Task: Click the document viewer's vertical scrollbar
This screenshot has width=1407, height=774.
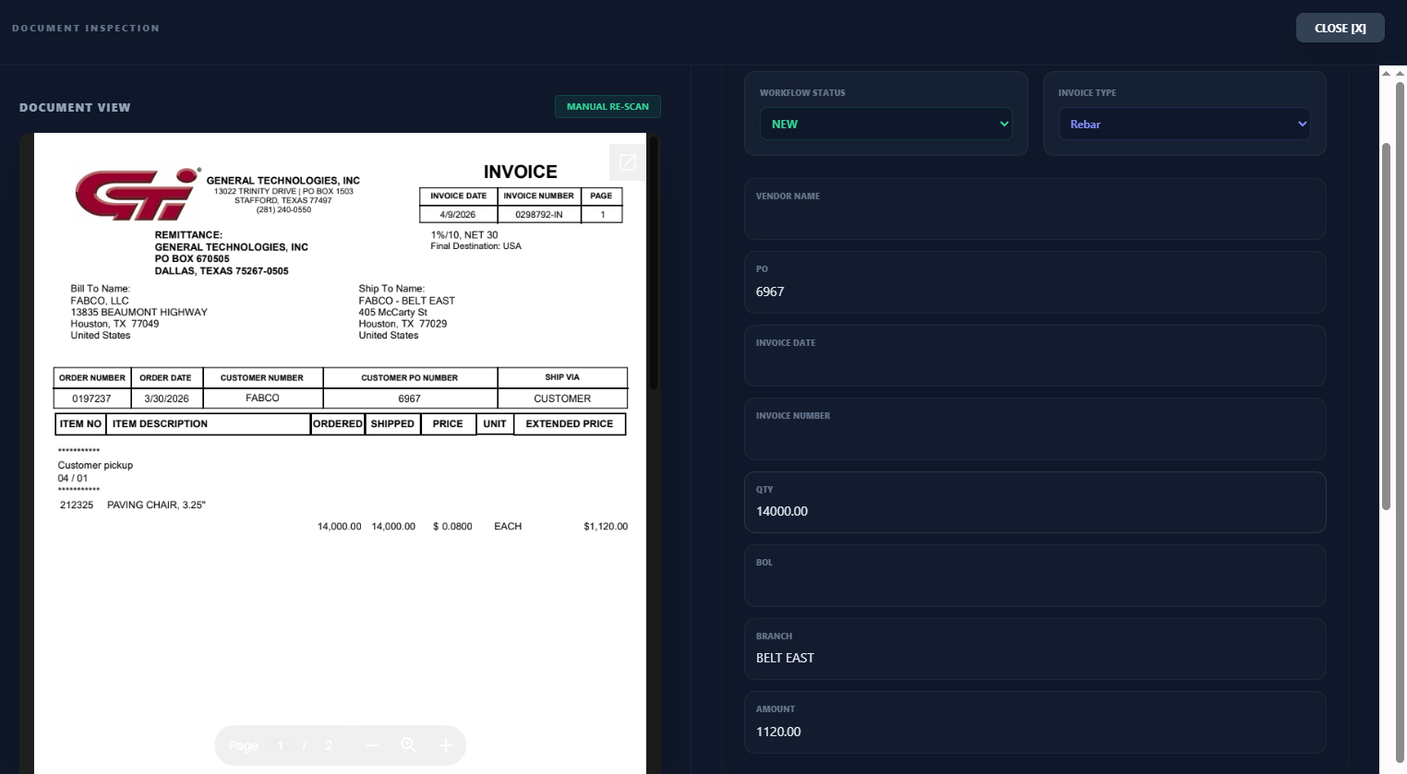Action: [x=653, y=263]
